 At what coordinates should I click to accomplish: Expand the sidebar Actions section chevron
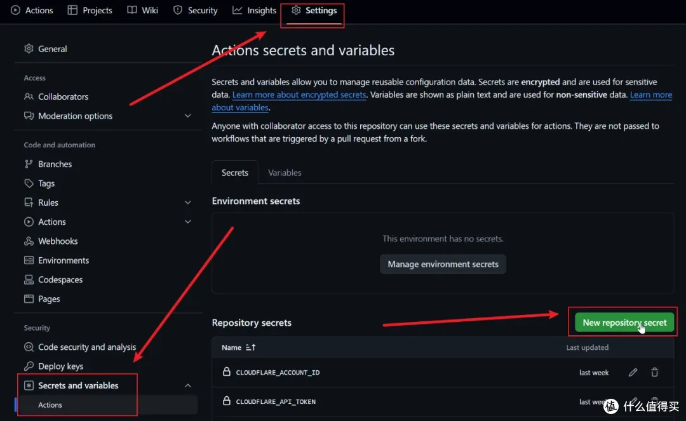tap(187, 222)
